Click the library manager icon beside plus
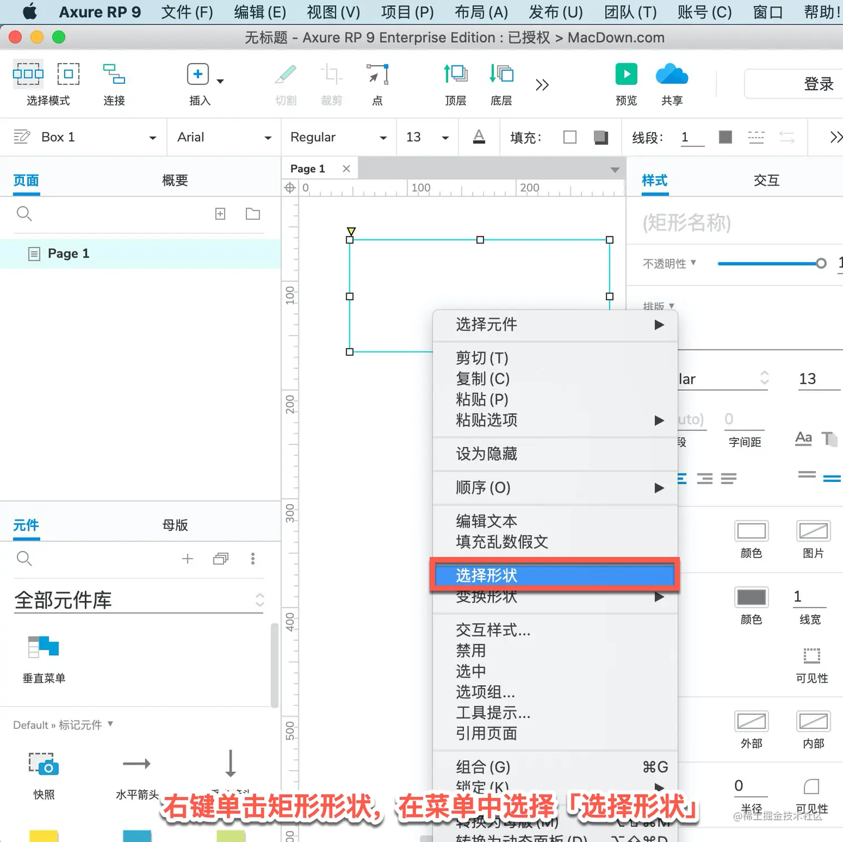Image resolution: width=843 pixels, height=842 pixels. point(221,559)
